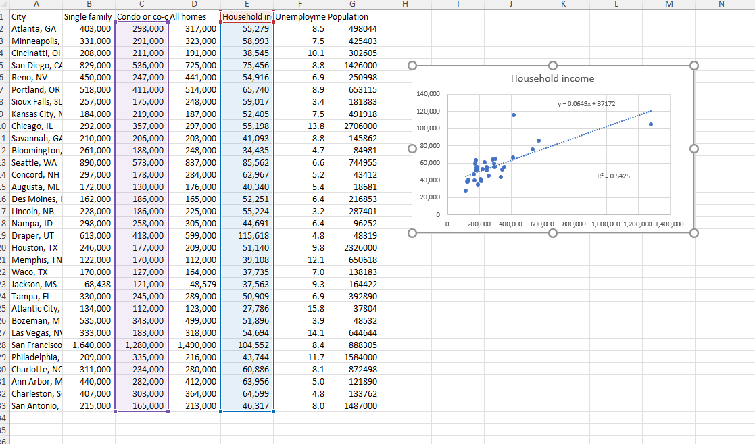
Task: Click unemployment value 13.8
Action: (x=300, y=126)
